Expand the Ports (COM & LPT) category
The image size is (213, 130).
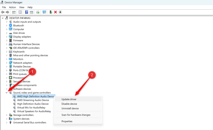pos(7,70)
